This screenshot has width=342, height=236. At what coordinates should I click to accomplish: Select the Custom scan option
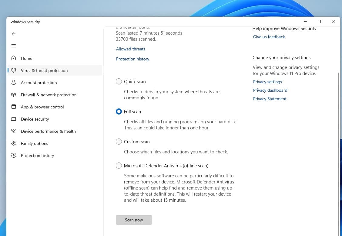[x=119, y=142]
